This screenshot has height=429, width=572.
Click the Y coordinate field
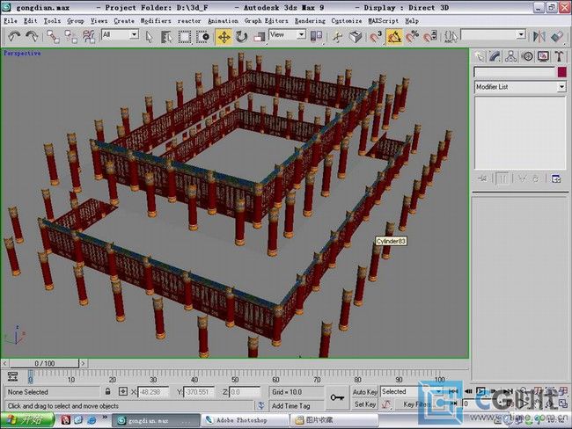[199, 392]
